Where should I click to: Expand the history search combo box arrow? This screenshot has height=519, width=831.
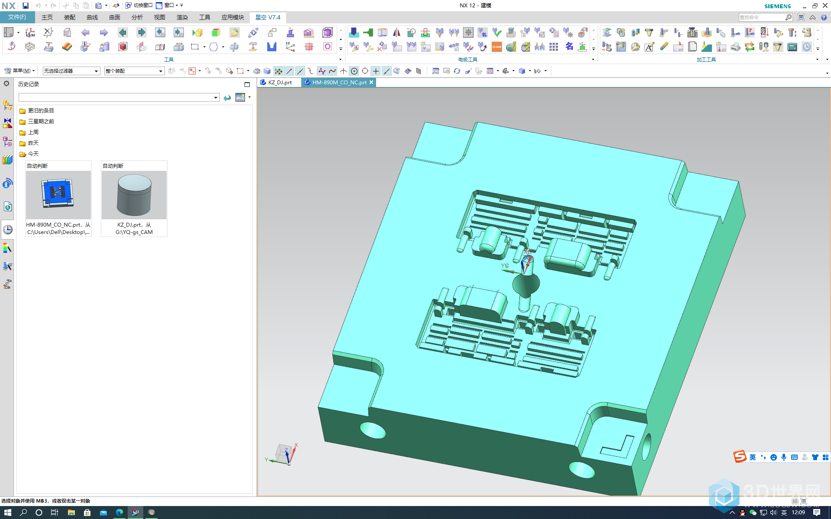pyautogui.click(x=216, y=98)
